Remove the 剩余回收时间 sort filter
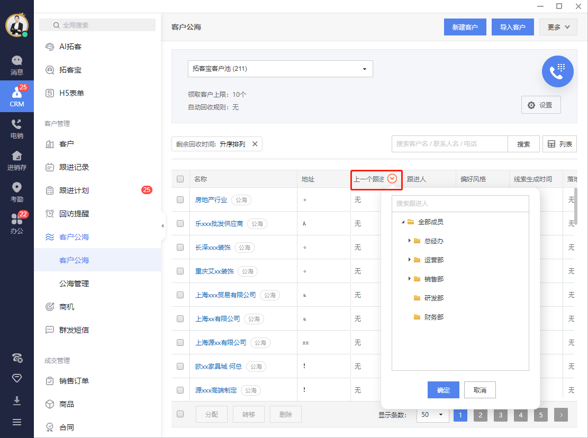The width and height of the screenshot is (588, 438). coord(255,144)
